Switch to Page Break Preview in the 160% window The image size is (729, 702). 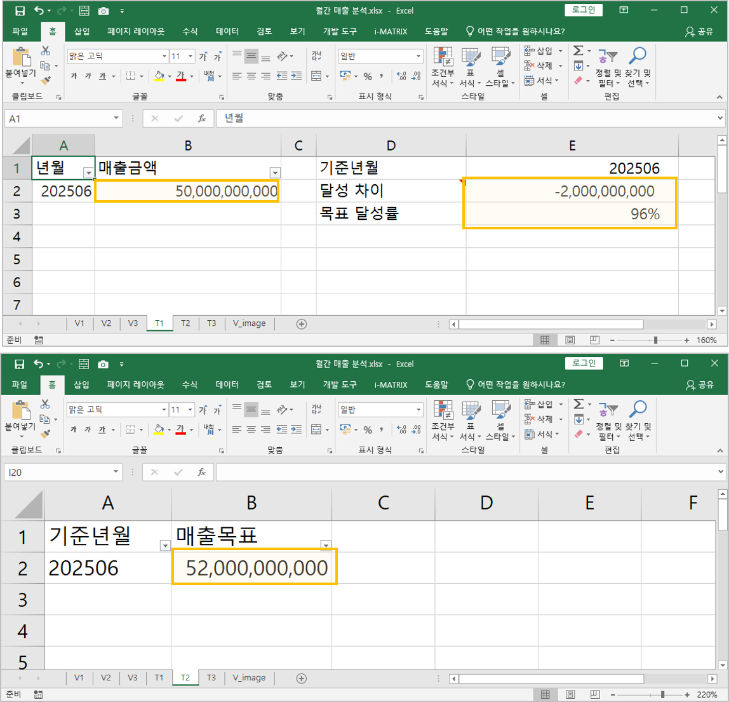[x=594, y=341]
